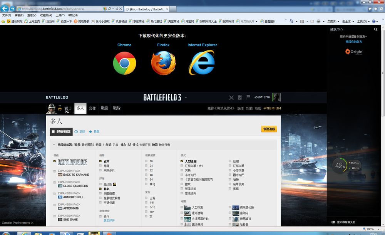This screenshot has width=385, height=235.
Task: Click the print icon in IE command bar
Action: coord(318,22)
